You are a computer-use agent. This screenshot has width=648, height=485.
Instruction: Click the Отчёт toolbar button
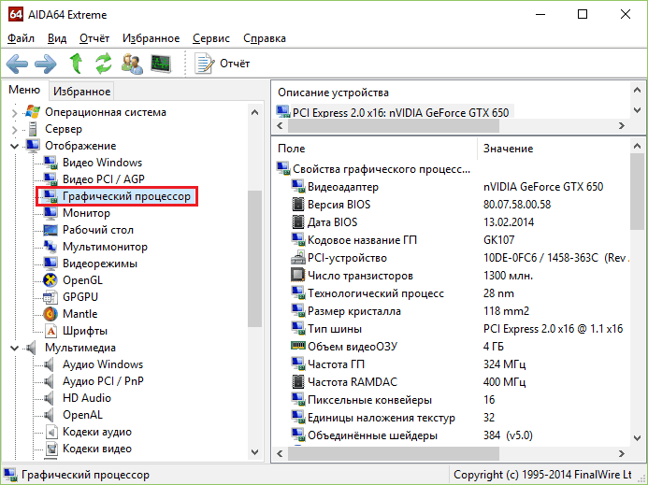223,64
